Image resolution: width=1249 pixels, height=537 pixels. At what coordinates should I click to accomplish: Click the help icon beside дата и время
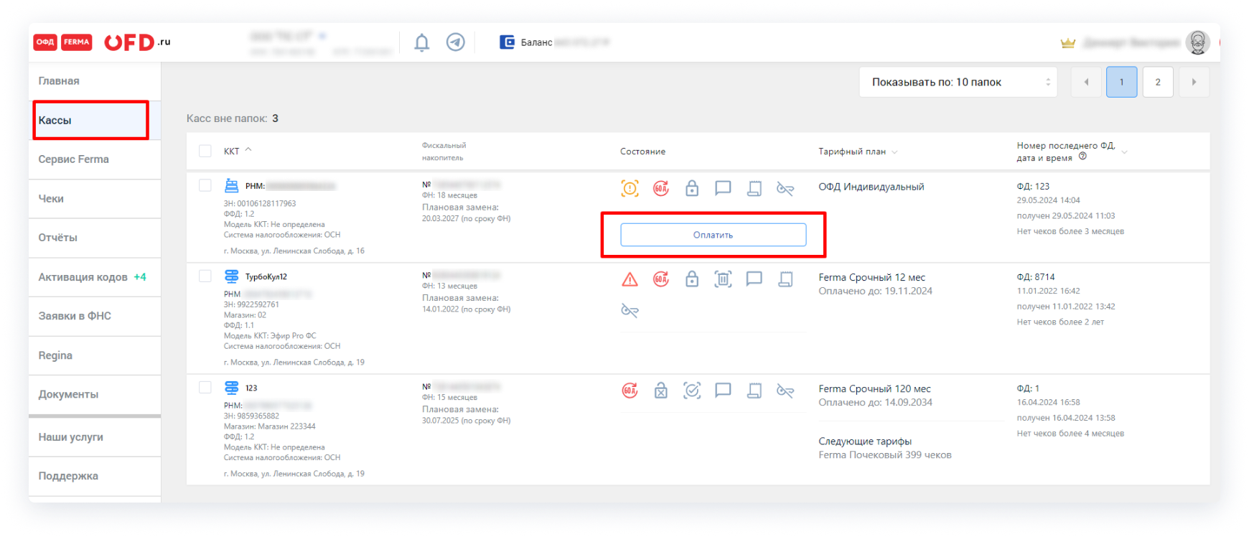pos(1083,157)
